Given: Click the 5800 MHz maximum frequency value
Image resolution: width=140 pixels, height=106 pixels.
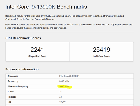Looking at the screenshot, I should (x=64, y=86).
